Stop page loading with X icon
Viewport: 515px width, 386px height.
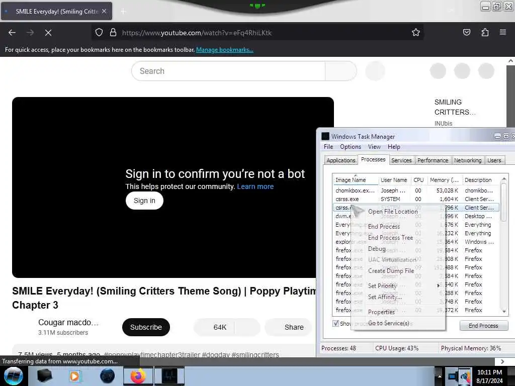[48, 33]
